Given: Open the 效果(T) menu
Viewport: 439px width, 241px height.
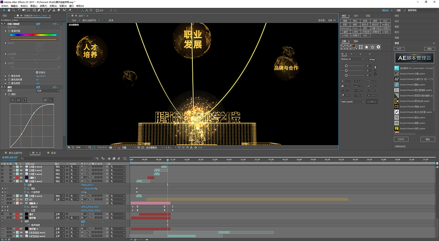Looking at the screenshot, I should click(x=43, y=6).
